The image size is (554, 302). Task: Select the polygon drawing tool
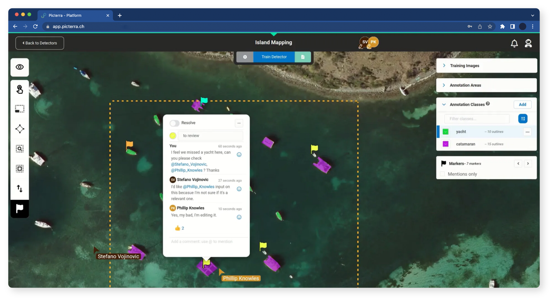20,129
